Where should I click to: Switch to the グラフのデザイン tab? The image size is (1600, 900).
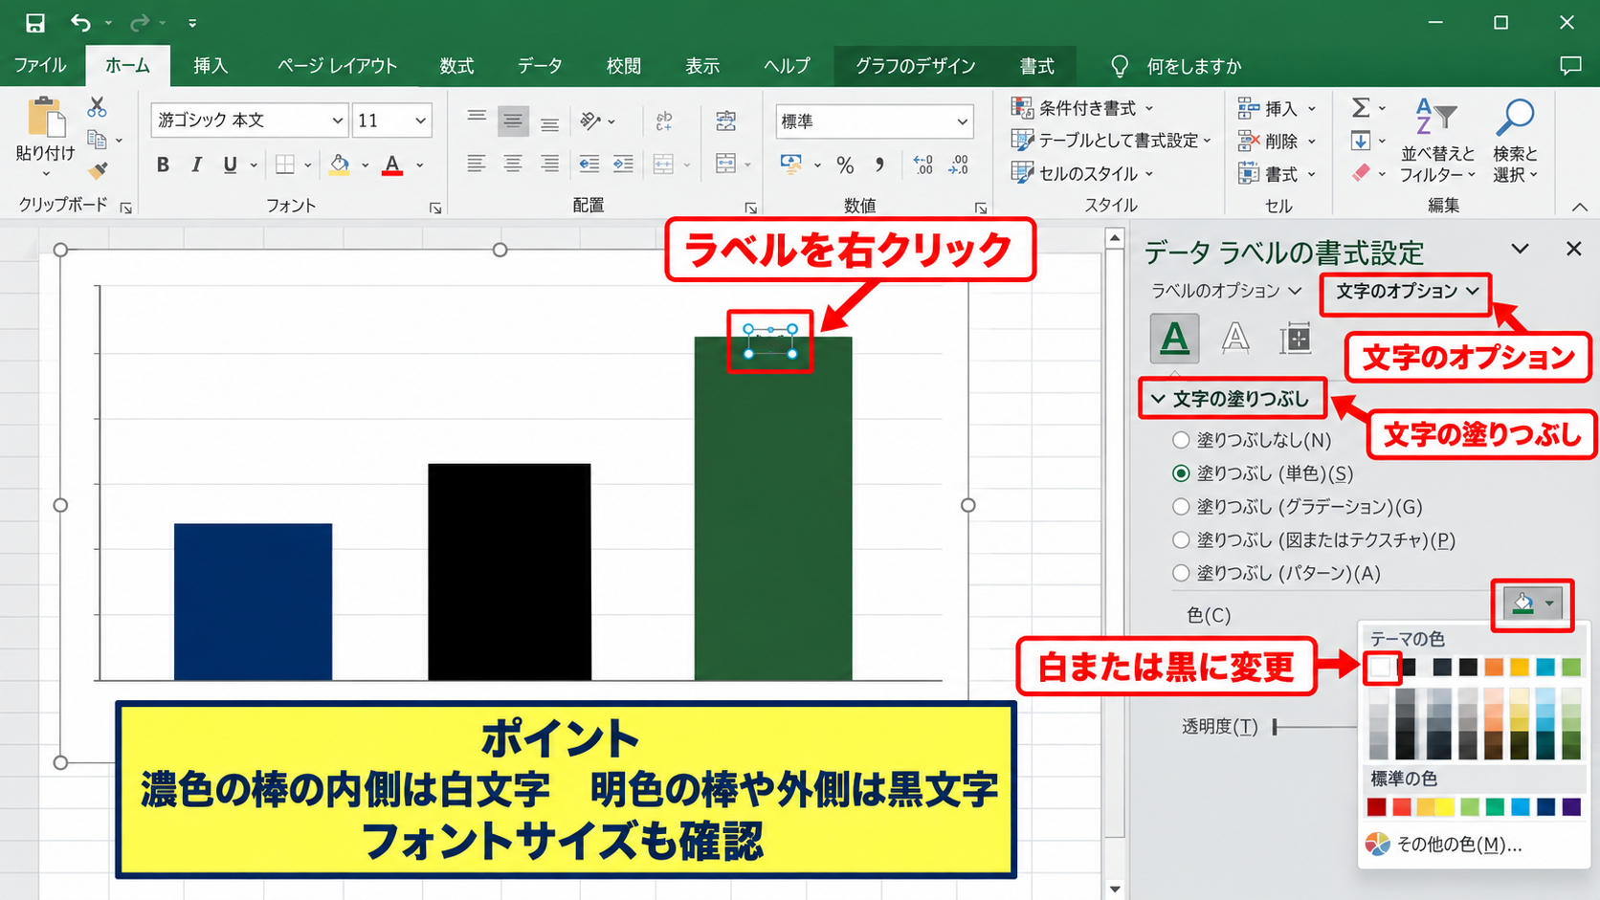pos(916,66)
